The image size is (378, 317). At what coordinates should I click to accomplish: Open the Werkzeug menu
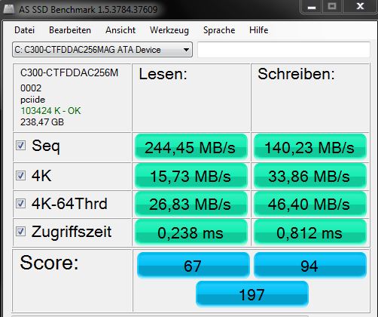tap(169, 30)
